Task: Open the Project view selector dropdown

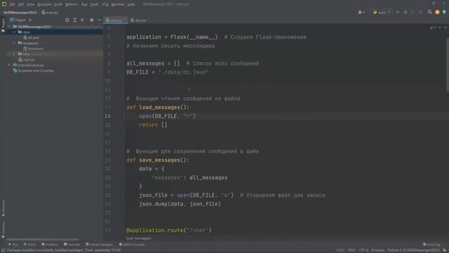Action: [20, 20]
